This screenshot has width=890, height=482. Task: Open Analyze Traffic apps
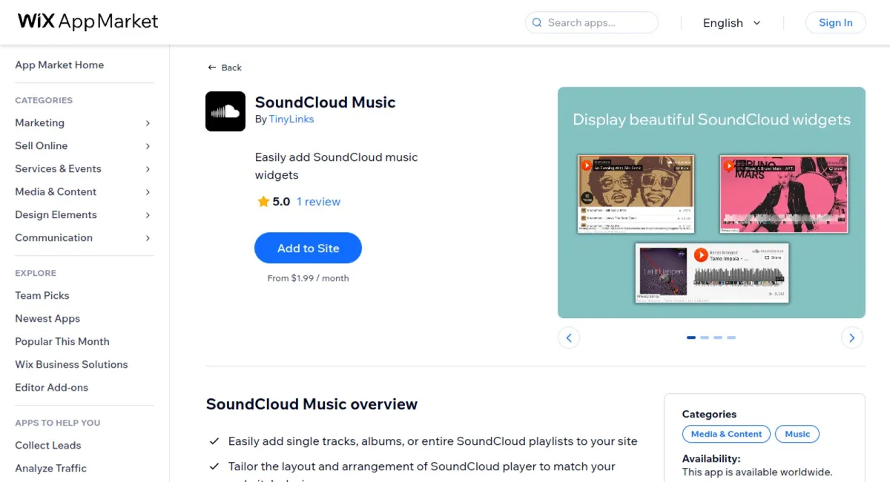pyautogui.click(x=50, y=469)
